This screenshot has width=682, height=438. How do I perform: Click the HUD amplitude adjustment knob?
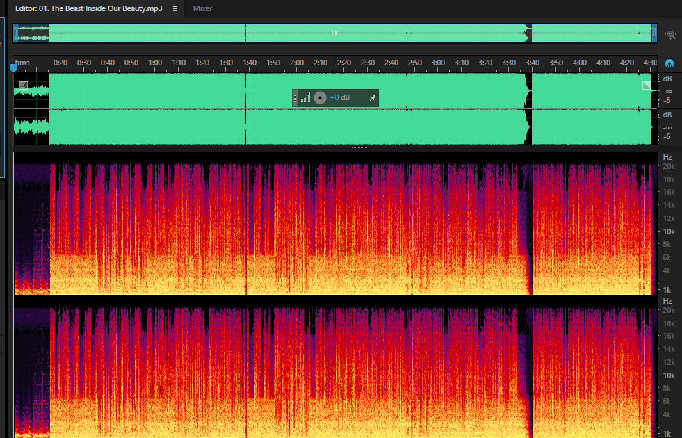pos(320,97)
